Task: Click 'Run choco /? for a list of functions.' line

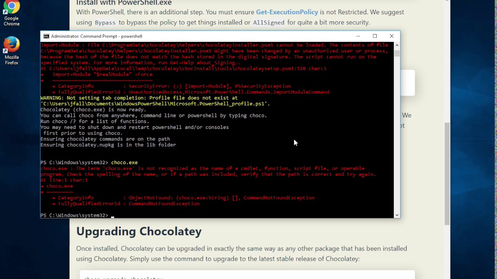Action: pyautogui.click(x=95, y=121)
